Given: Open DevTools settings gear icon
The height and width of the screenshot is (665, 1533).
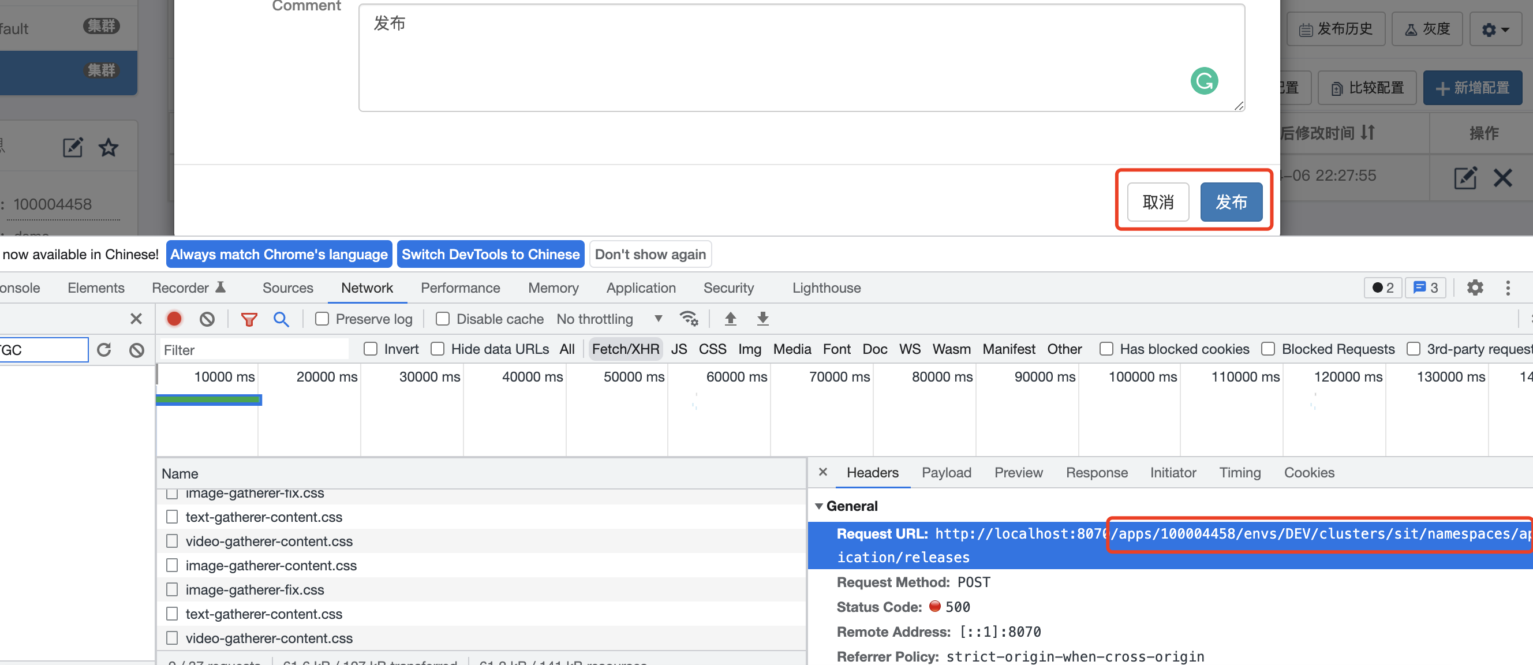Looking at the screenshot, I should tap(1475, 288).
